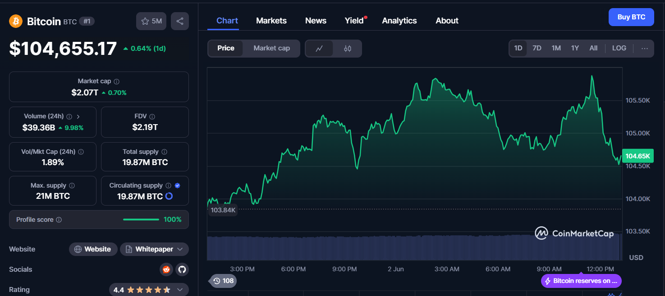665x296 pixels.
Task: Expand the 4.4 rating dropdown
Action: tap(180, 290)
